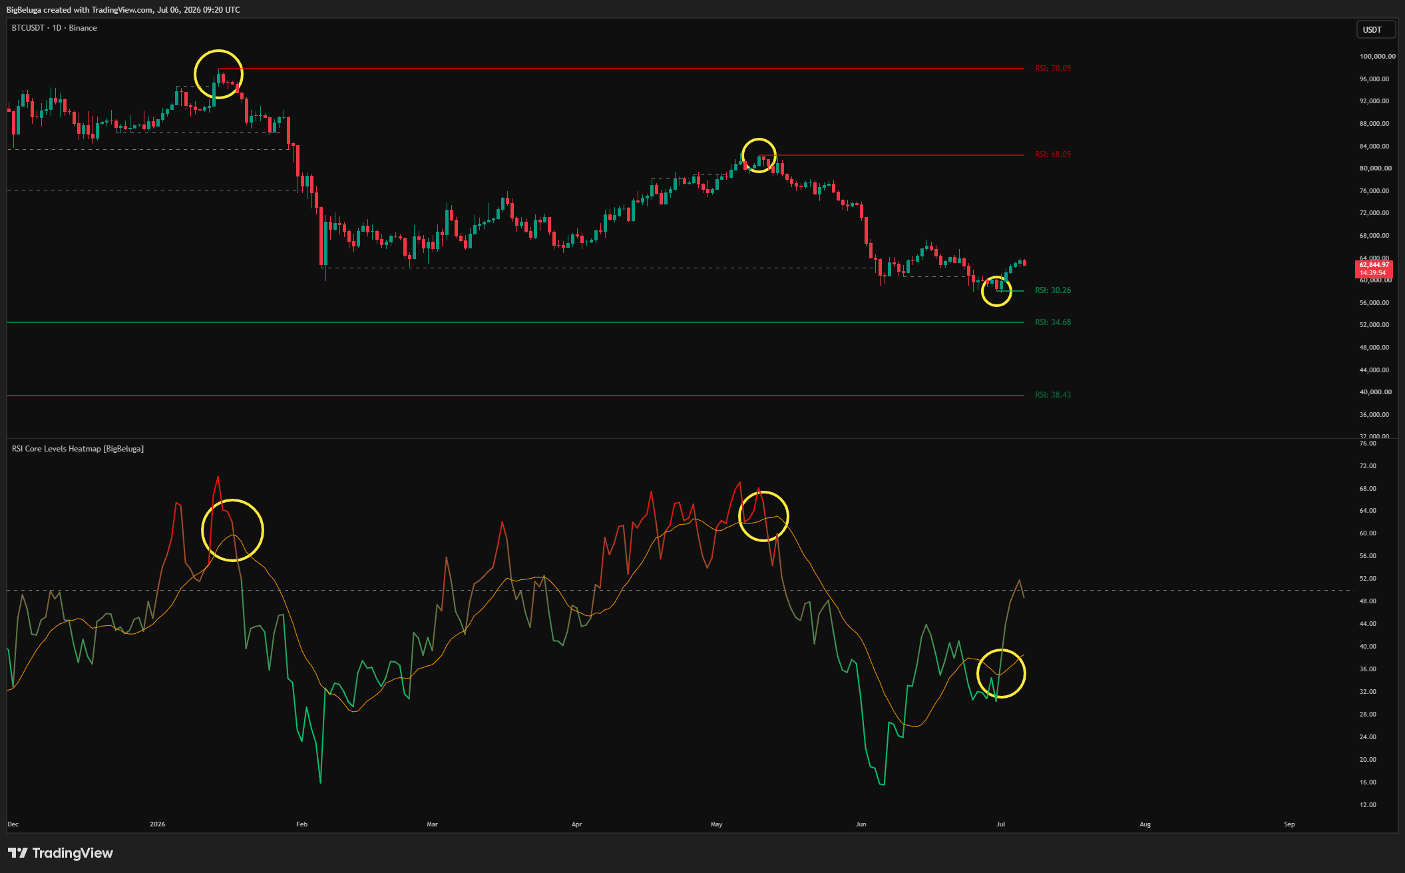
Task: Click the 68.00 value on RSI scale
Action: tap(1368, 489)
